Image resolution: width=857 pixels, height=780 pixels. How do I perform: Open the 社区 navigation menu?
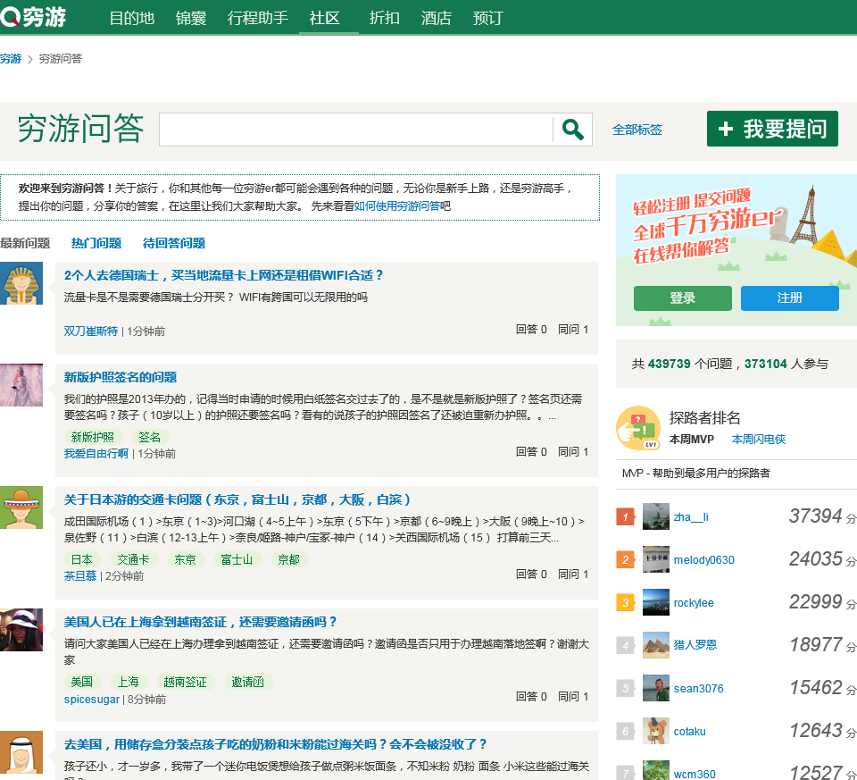pos(325,18)
